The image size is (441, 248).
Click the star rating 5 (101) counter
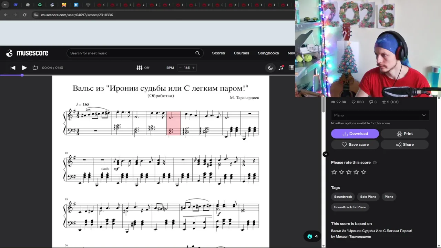[x=390, y=102]
